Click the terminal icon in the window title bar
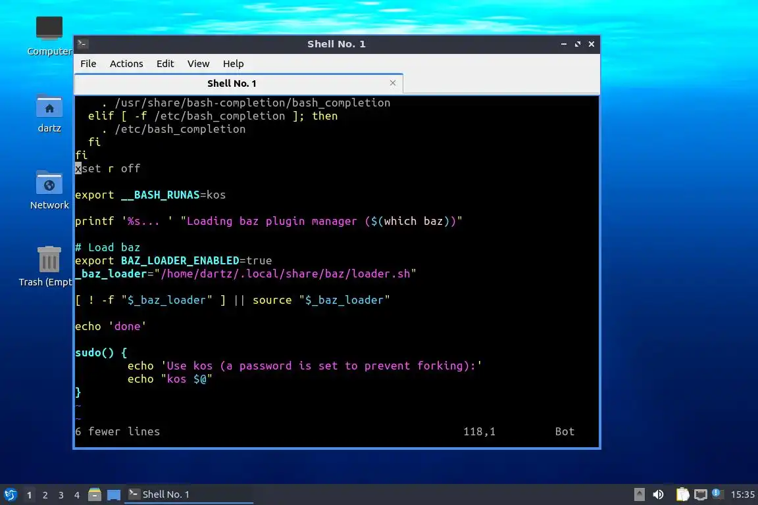758x505 pixels. [82, 44]
